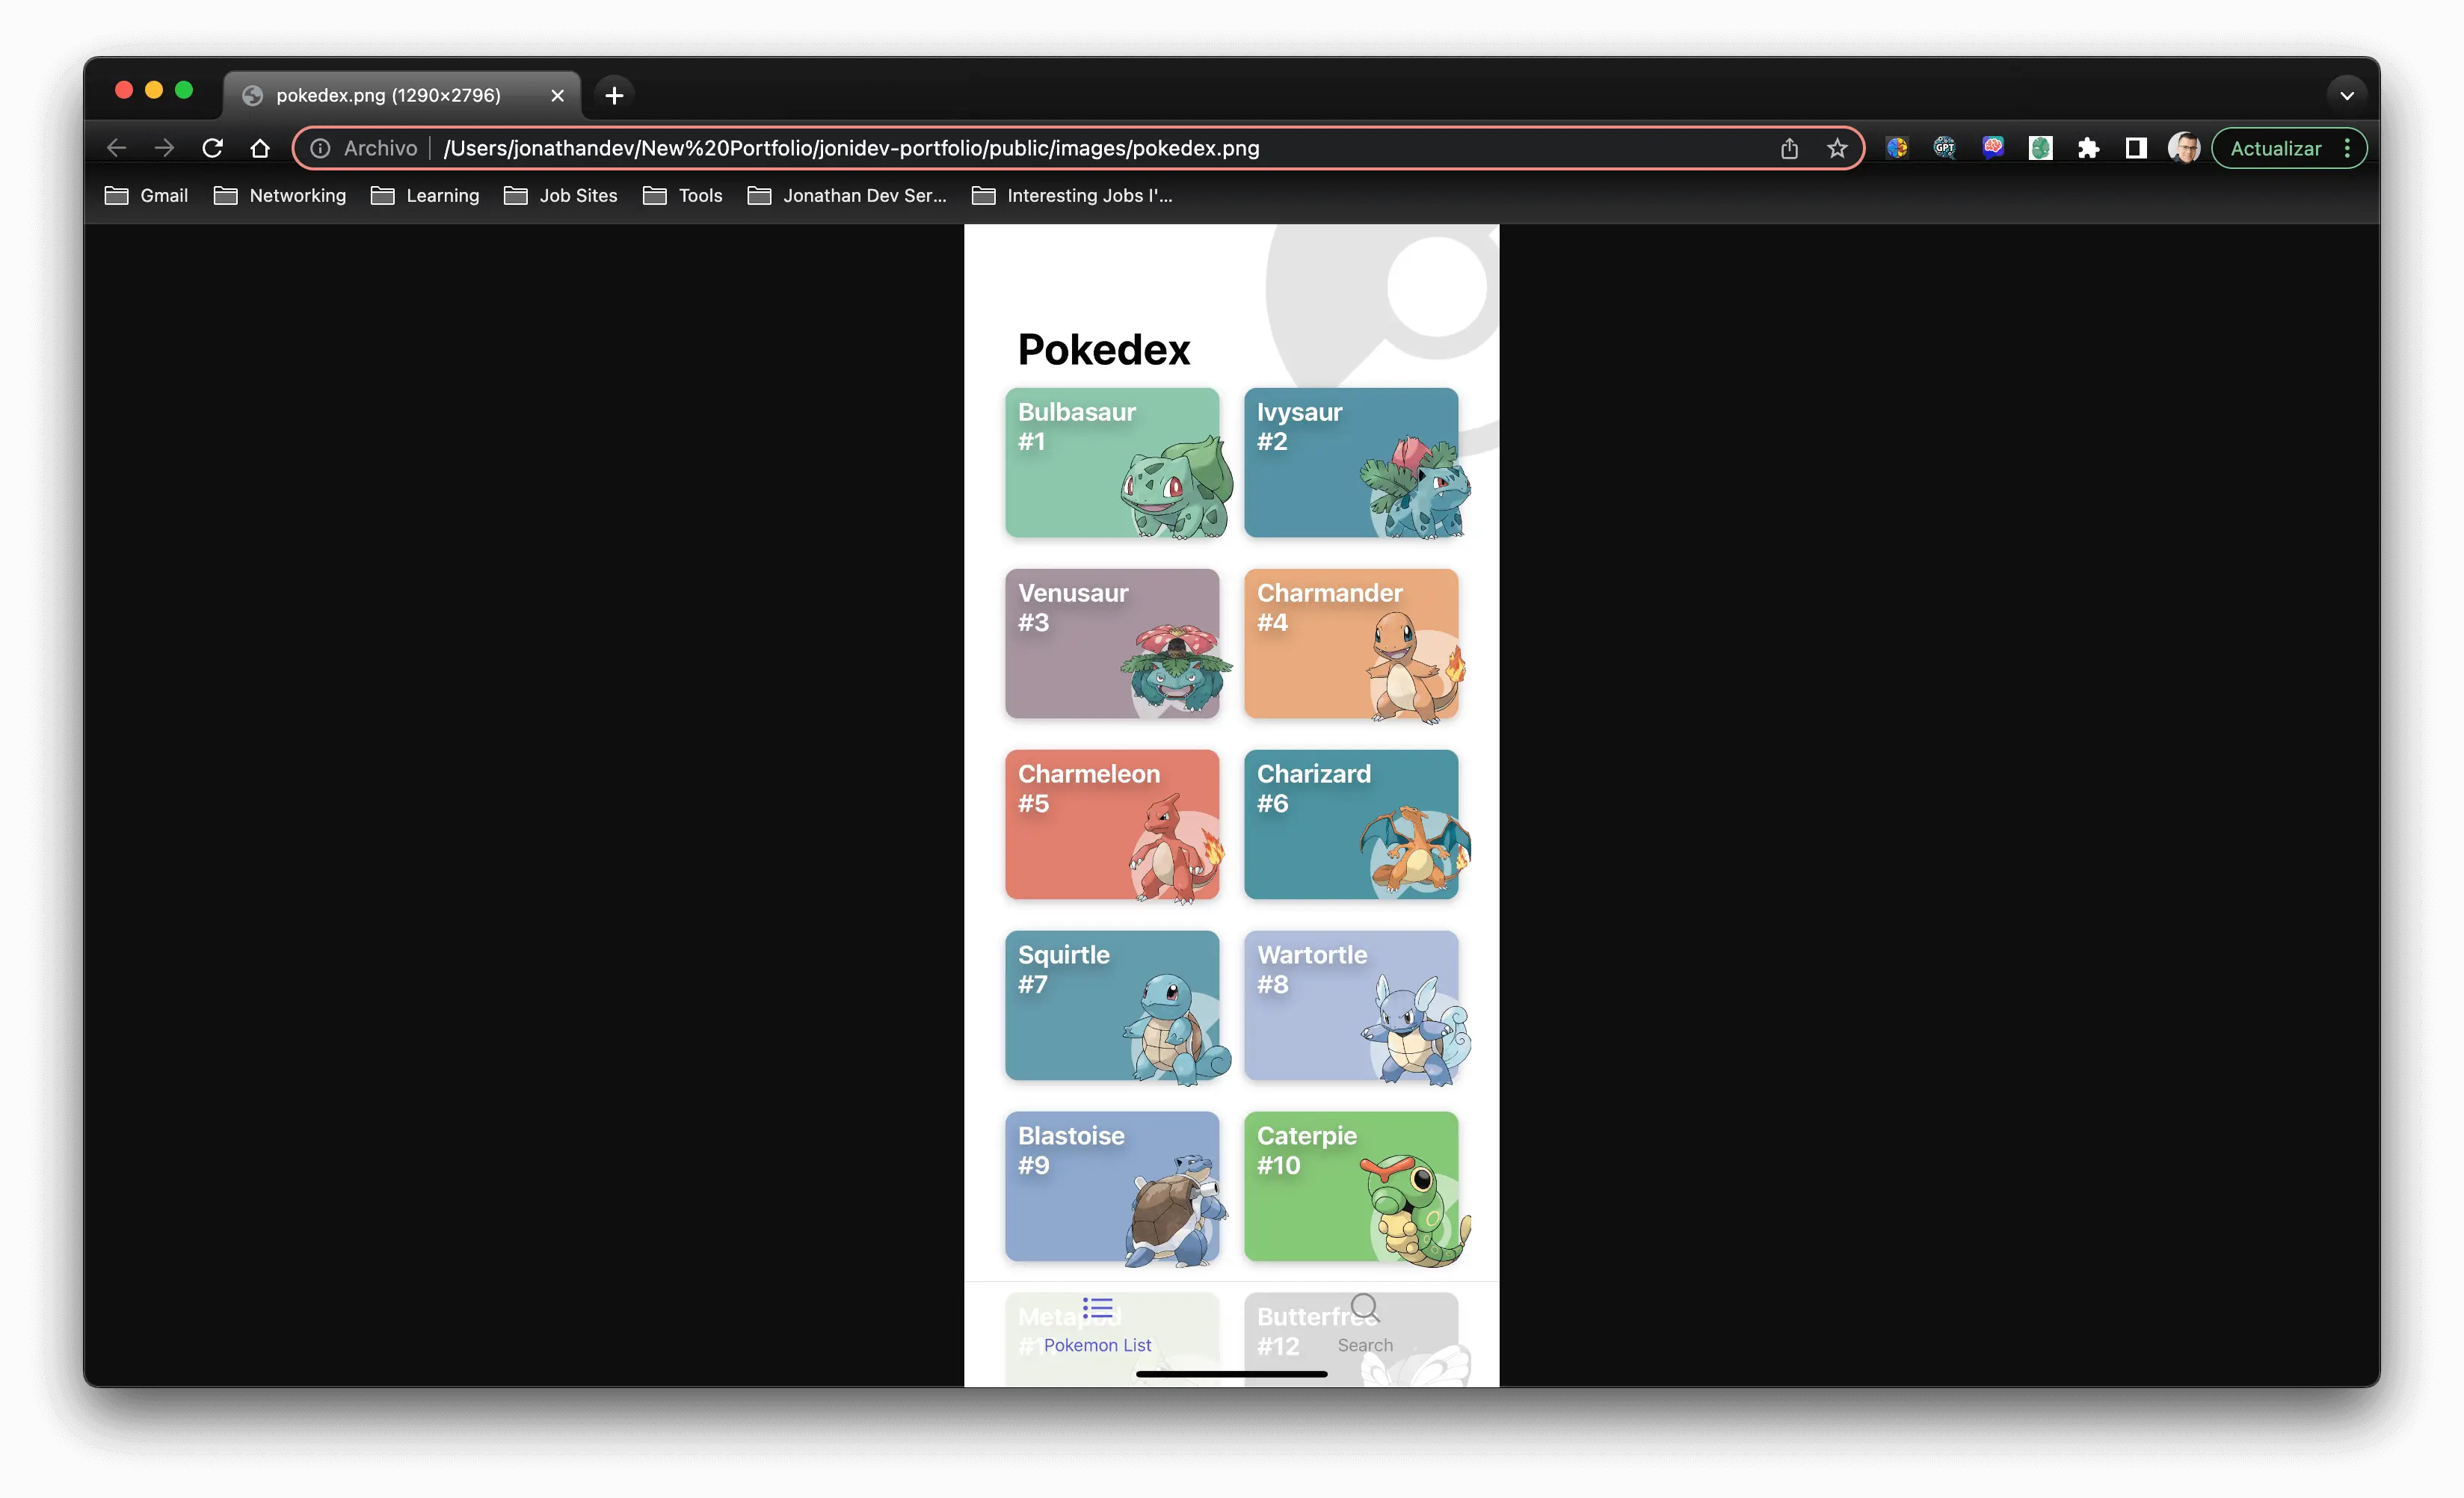The width and height of the screenshot is (2464, 1498).
Task: Open the Extensions puzzle piece menu
Action: click(2088, 148)
